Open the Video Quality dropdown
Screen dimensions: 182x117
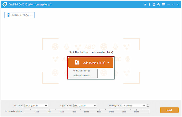click(x=134, y=106)
